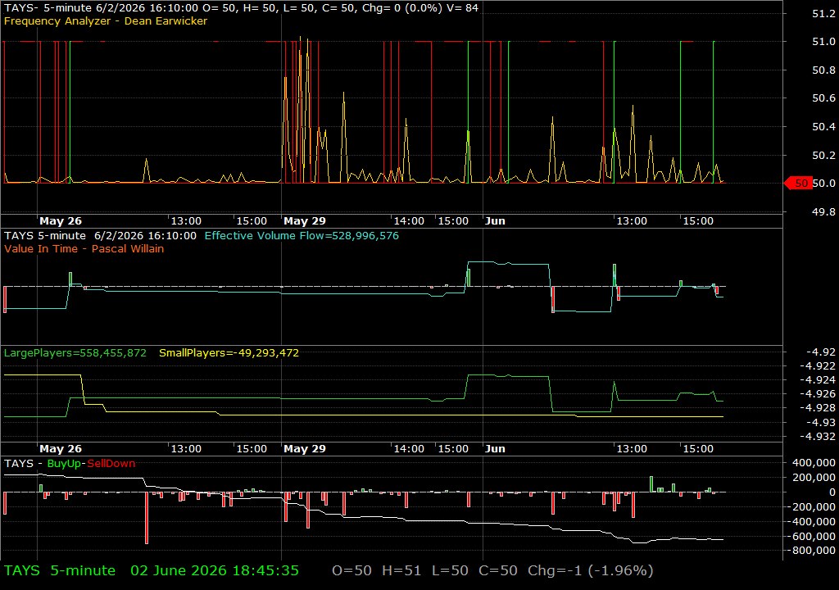Click the SellDown legend label
The width and height of the screenshot is (839, 590).
pos(111,464)
